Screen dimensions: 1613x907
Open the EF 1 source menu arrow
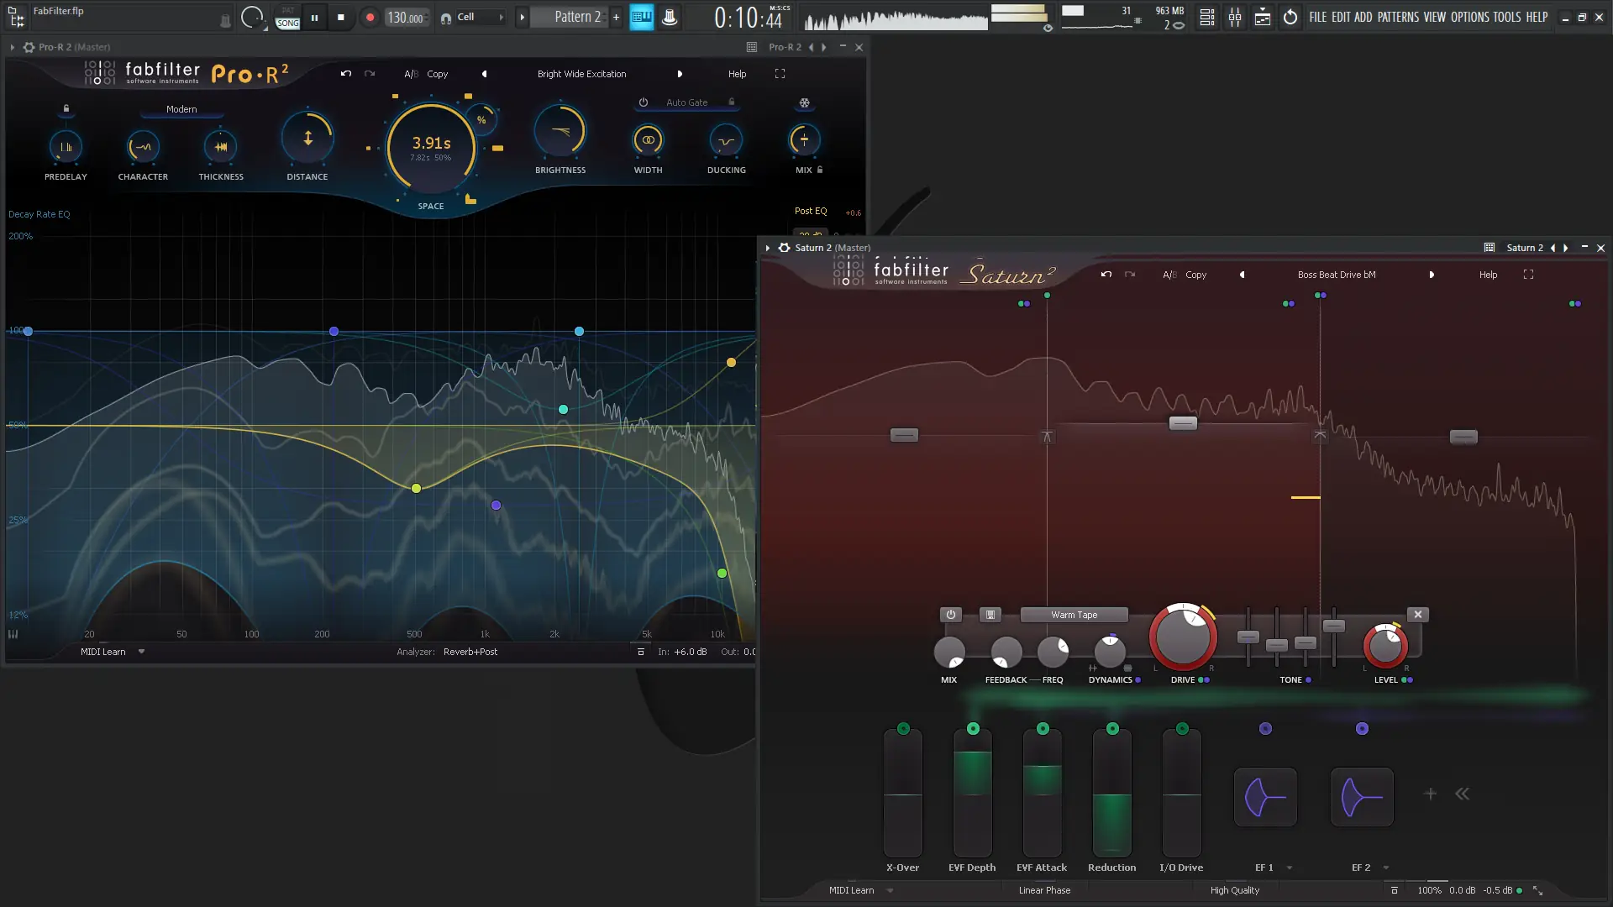click(1289, 868)
